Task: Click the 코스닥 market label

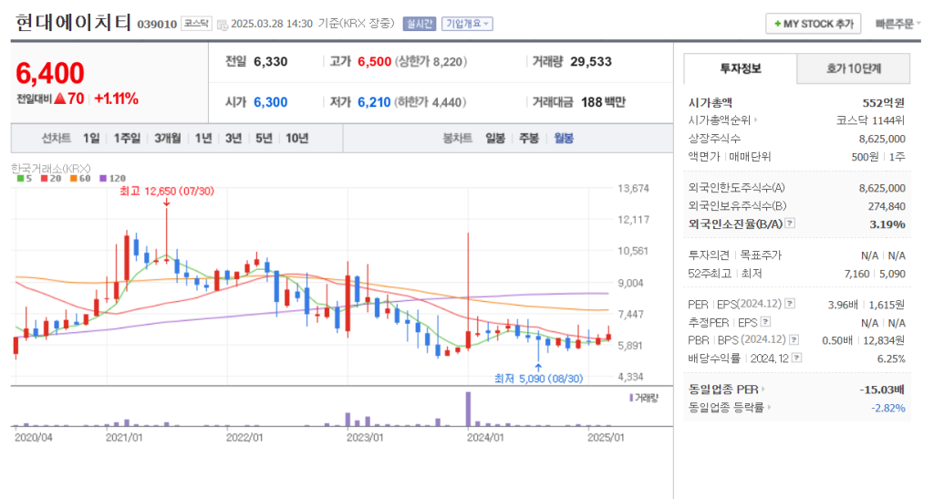Action: coord(196,24)
